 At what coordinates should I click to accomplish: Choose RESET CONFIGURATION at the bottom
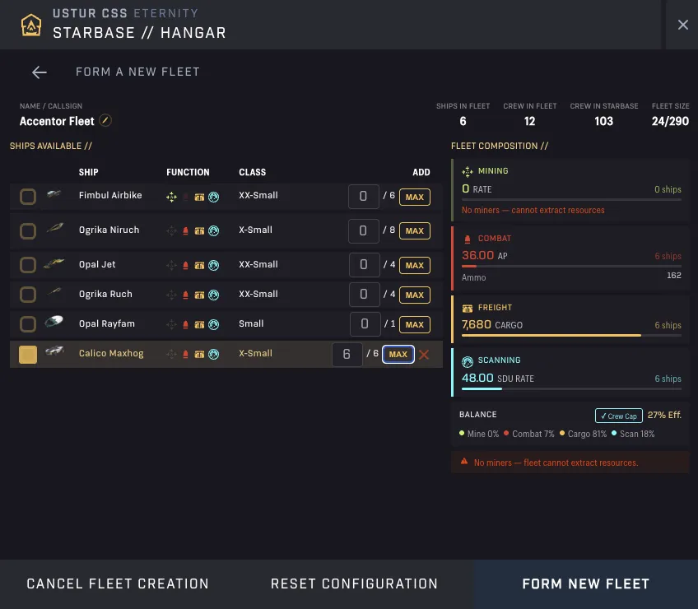pyautogui.click(x=354, y=583)
